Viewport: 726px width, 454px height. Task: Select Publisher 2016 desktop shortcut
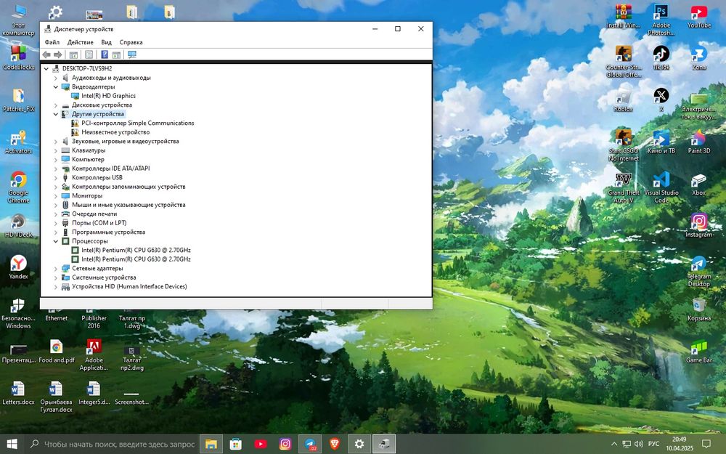click(94, 317)
